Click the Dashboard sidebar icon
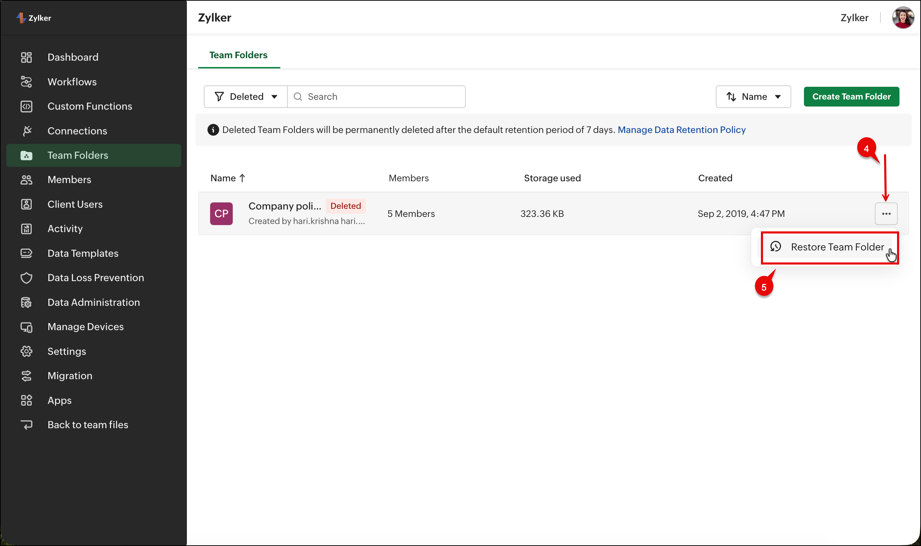The height and width of the screenshot is (546, 921). click(26, 57)
